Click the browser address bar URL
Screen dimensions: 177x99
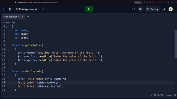38,2
